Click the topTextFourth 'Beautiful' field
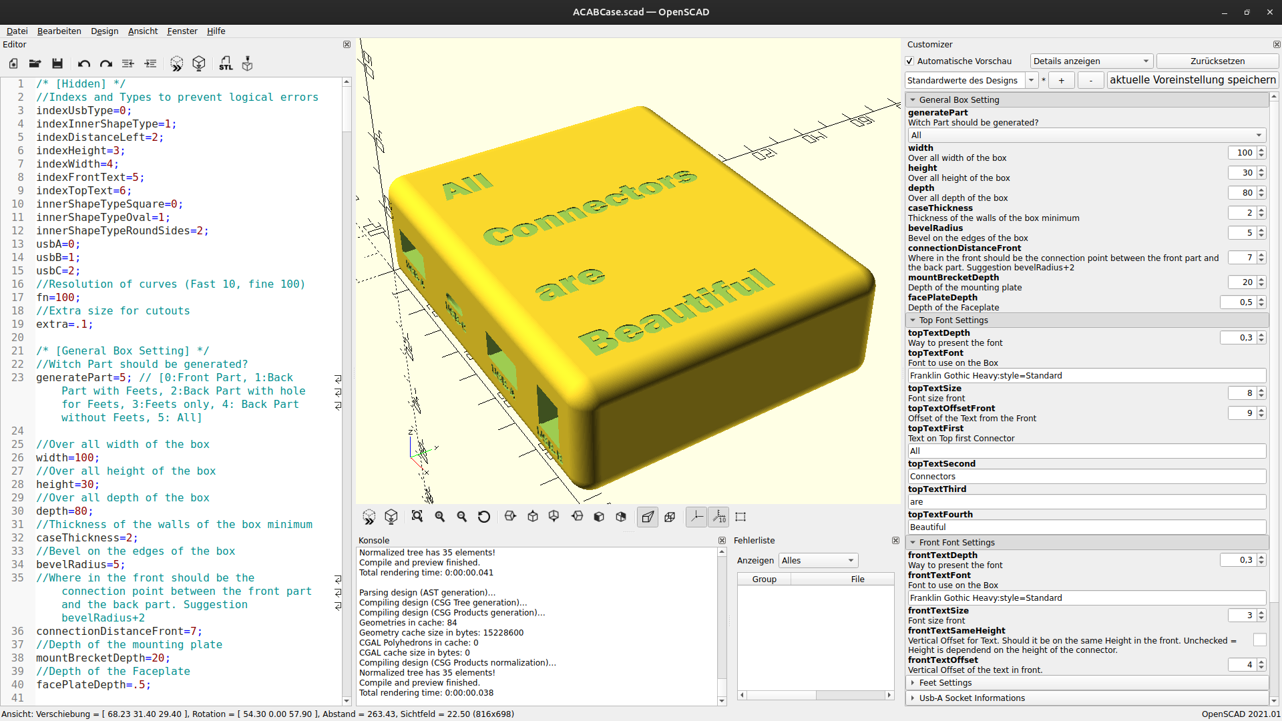 (x=1086, y=527)
